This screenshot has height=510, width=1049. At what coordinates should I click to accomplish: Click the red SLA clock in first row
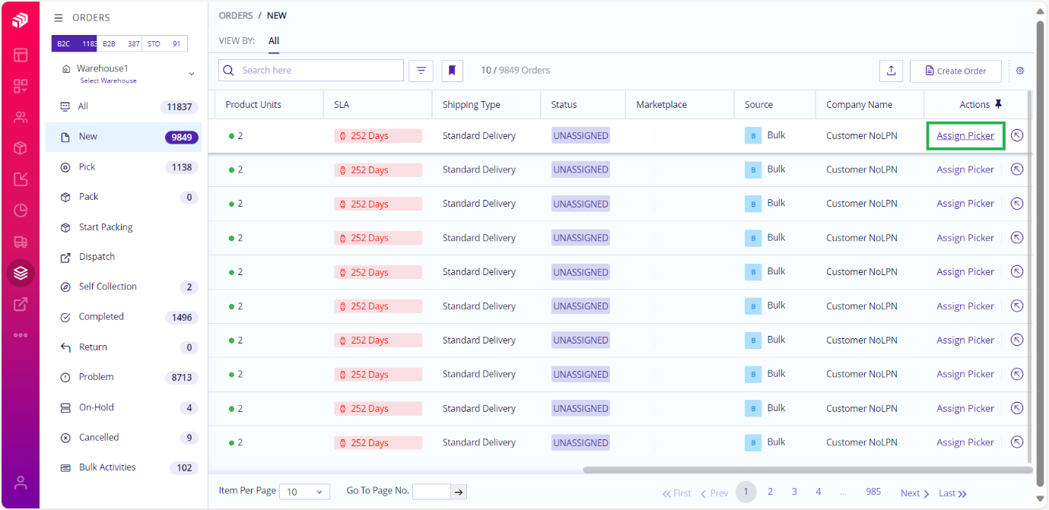(342, 136)
